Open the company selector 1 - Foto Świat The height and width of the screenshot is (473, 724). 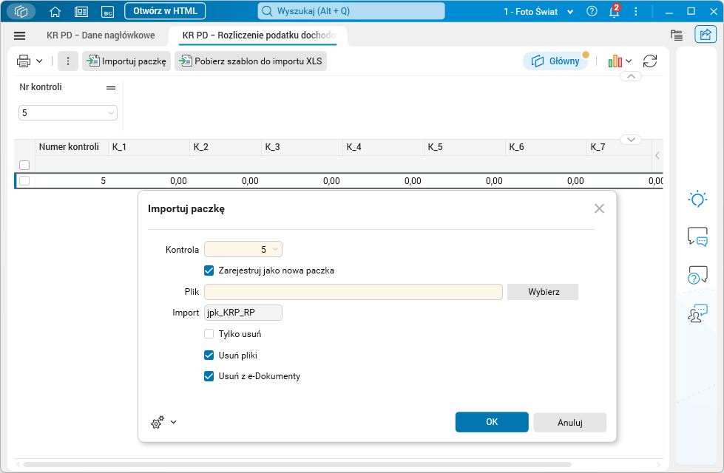538,12
